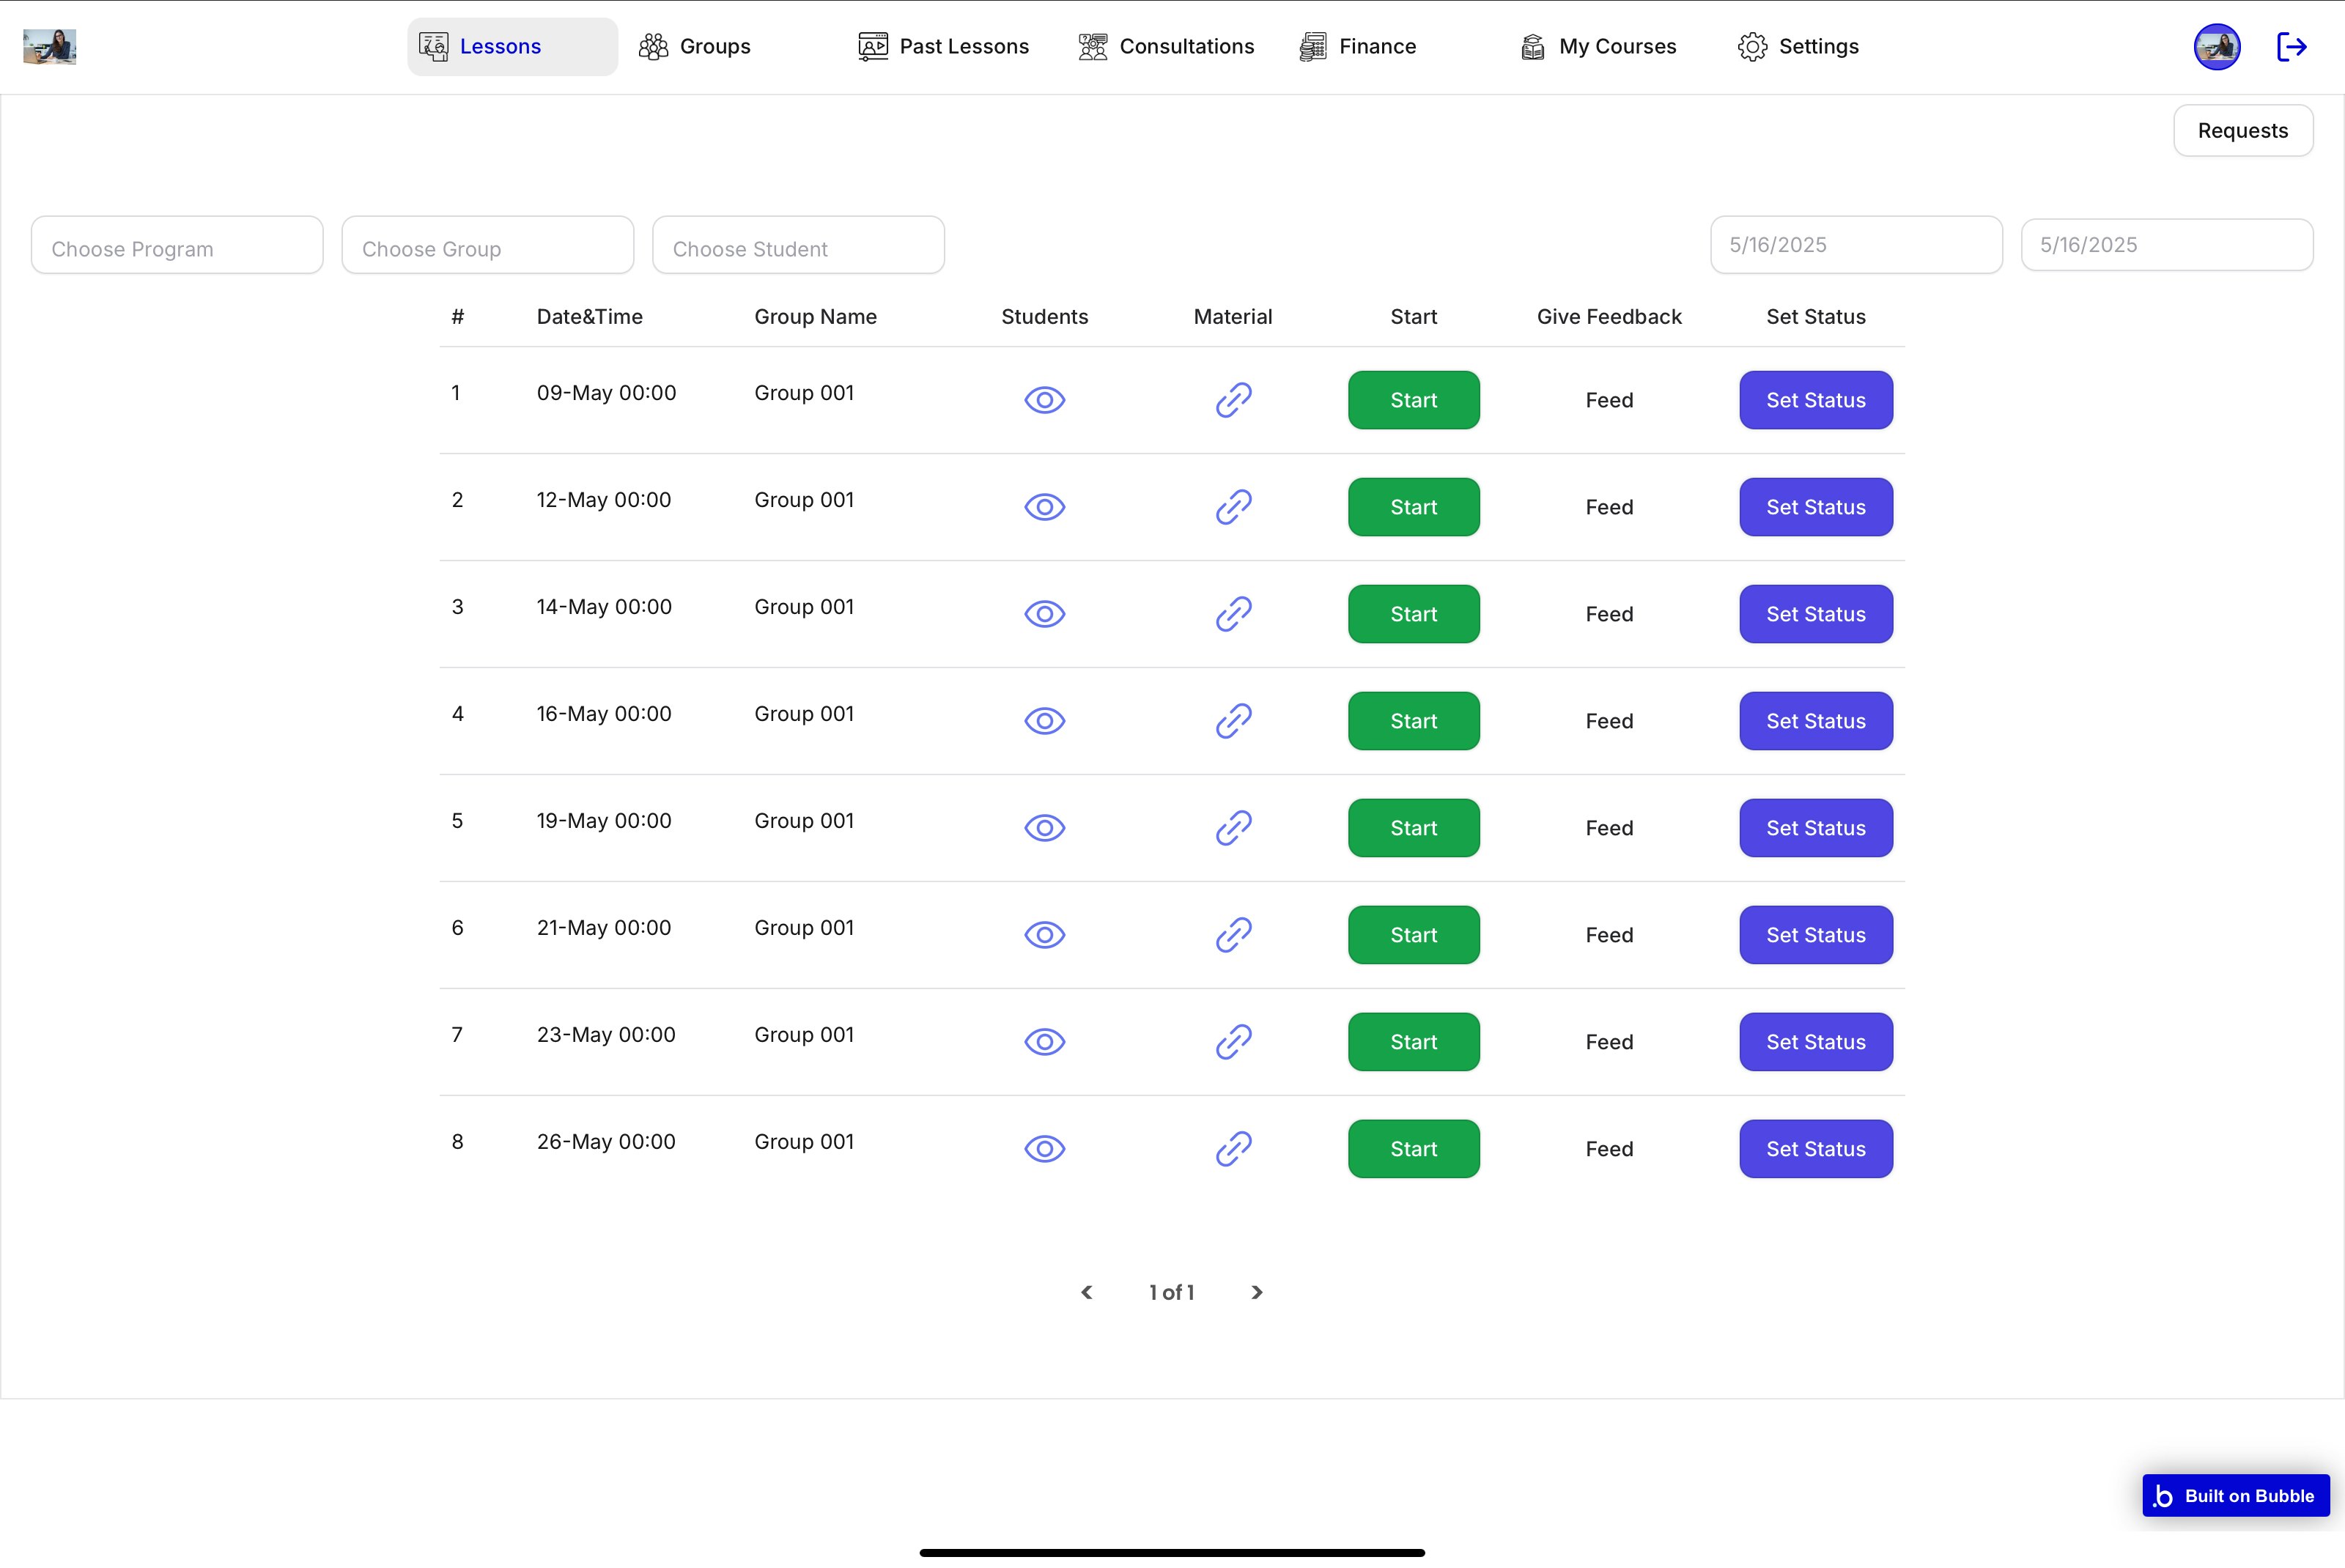The image size is (2345, 1568).
Task: Open the Finance tab
Action: pyautogui.click(x=1358, y=46)
